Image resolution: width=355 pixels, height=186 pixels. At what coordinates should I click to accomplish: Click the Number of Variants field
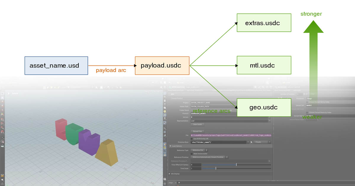tap(300, 94)
